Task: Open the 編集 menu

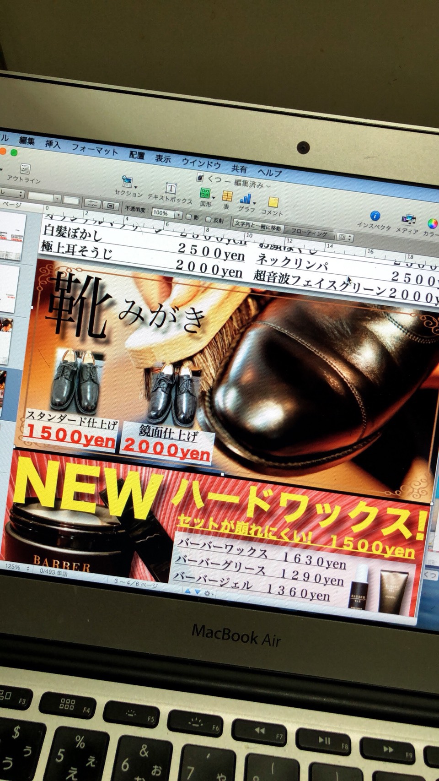Action: 27,141
